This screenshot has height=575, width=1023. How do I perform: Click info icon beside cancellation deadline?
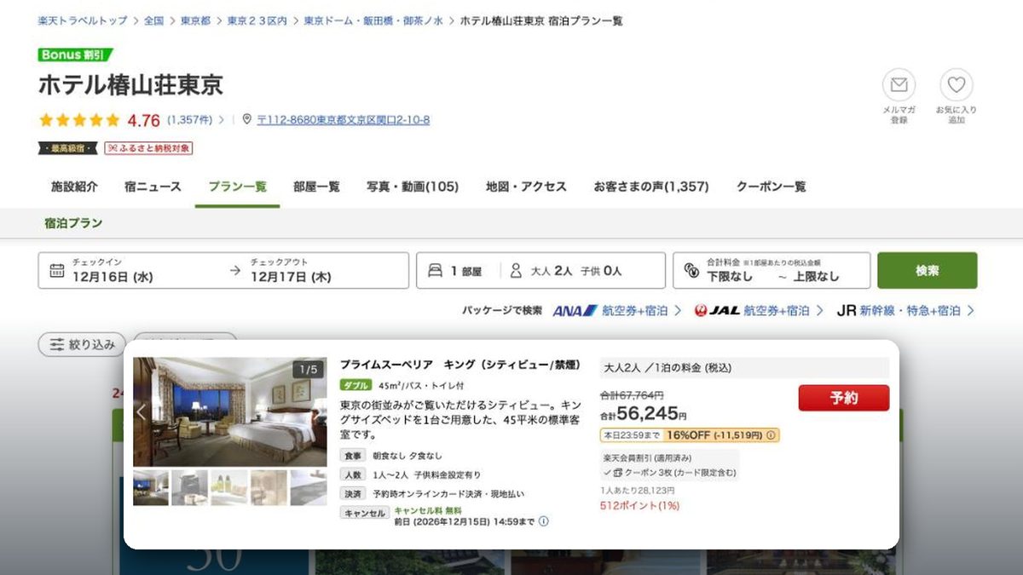pos(544,521)
